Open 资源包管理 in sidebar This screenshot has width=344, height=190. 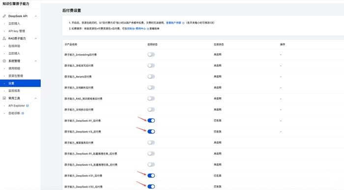[x=16, y=76]
